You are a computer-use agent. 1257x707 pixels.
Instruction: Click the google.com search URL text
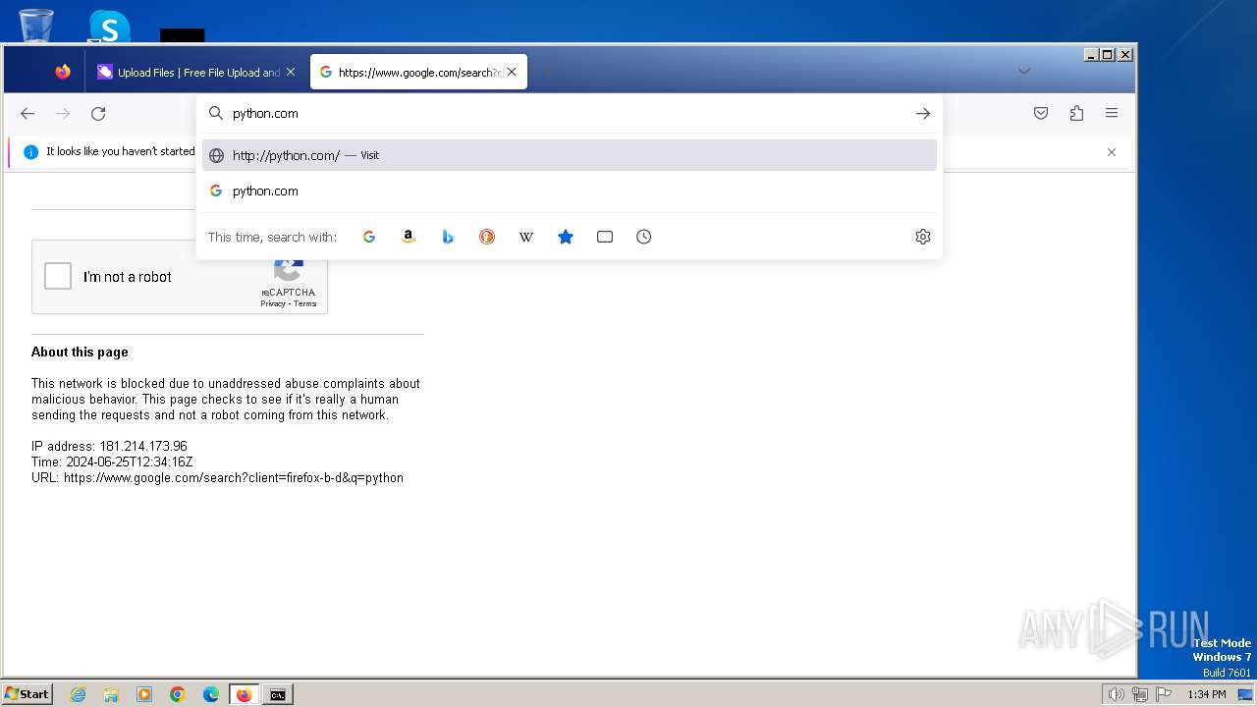coord(234,477)
